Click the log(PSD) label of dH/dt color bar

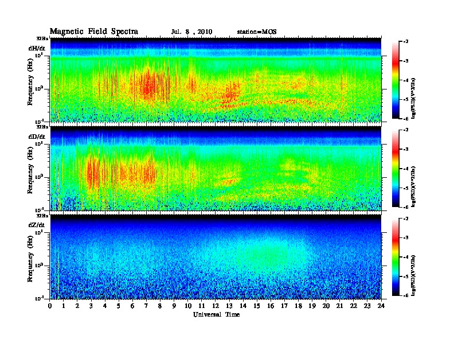tap(413, 98)
